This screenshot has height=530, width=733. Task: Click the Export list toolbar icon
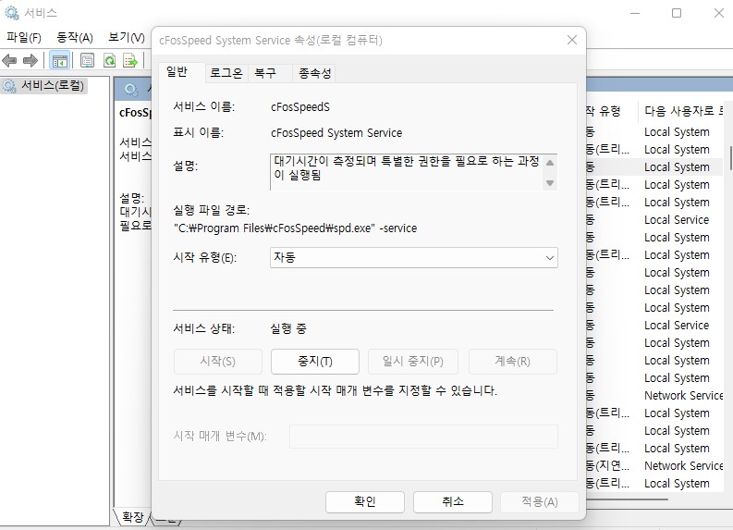(130, 60)
